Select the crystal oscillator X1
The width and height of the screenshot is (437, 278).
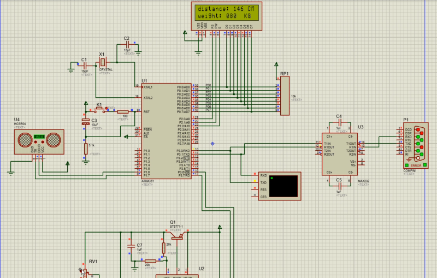(x=102, y=62)
